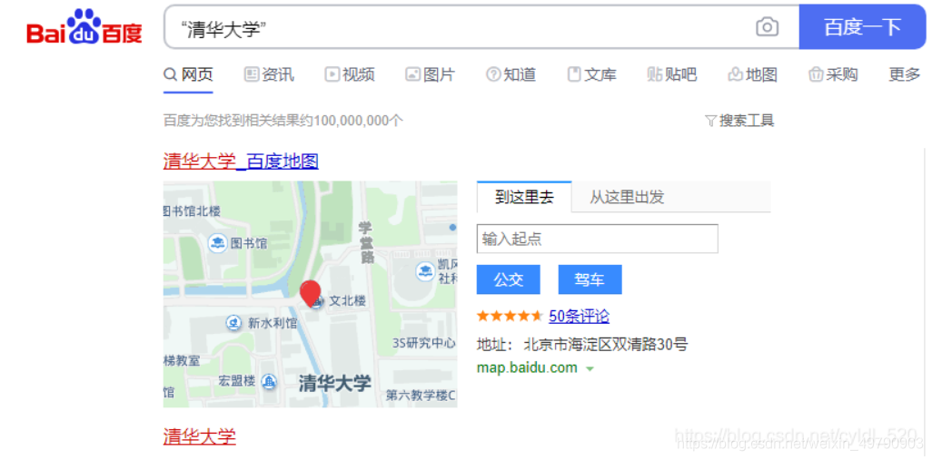The image size is (932, 460).
Task: Click the map.baidu.com source URL
Action: (x=527, y=368)
